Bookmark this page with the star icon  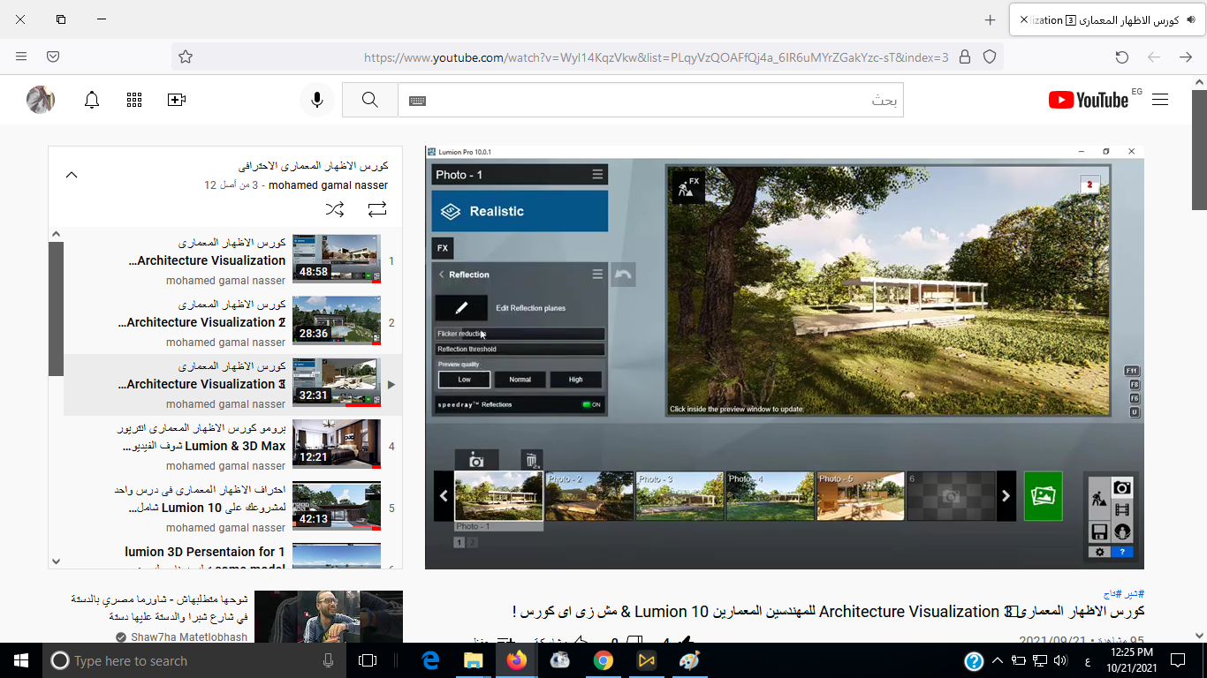click(186, 56)
